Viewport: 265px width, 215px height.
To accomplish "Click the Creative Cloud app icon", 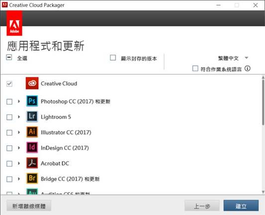I will [32, 83].
